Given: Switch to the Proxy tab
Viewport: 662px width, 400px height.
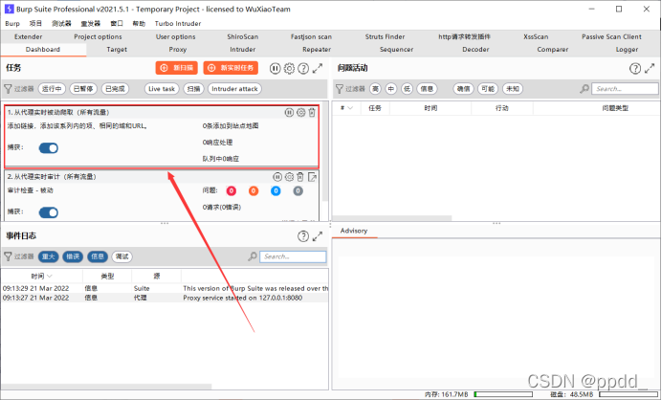Looking at the screenshot, I should [x=178, y=50].
